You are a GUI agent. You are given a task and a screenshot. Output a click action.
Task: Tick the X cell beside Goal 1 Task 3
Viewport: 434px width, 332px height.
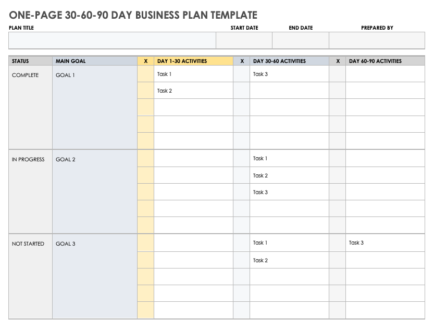[241, 74]
